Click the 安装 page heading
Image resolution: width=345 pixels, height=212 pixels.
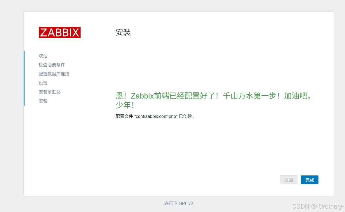pyautogui.click(x=123, y=32)
